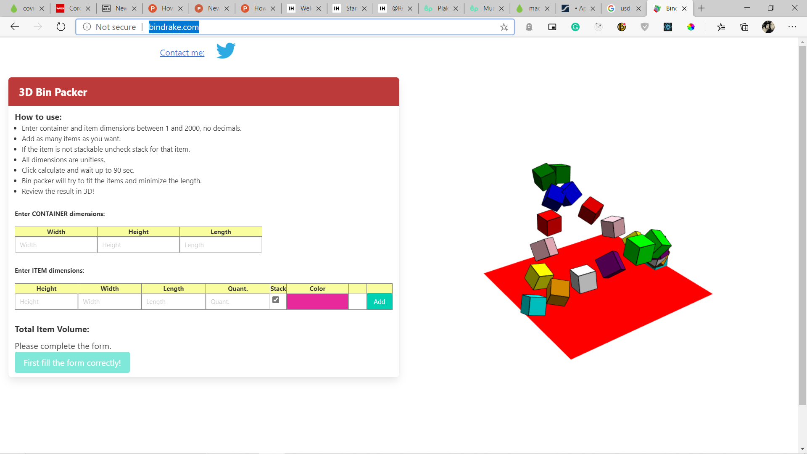Click the Twitter bird icon
Viewport: 807px width, 454px height.
pos(226,51)
